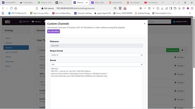The height and width of the screenshot is (109, 195).
Task: Open Brave Shields lion icon
Action: pos(120,8)
